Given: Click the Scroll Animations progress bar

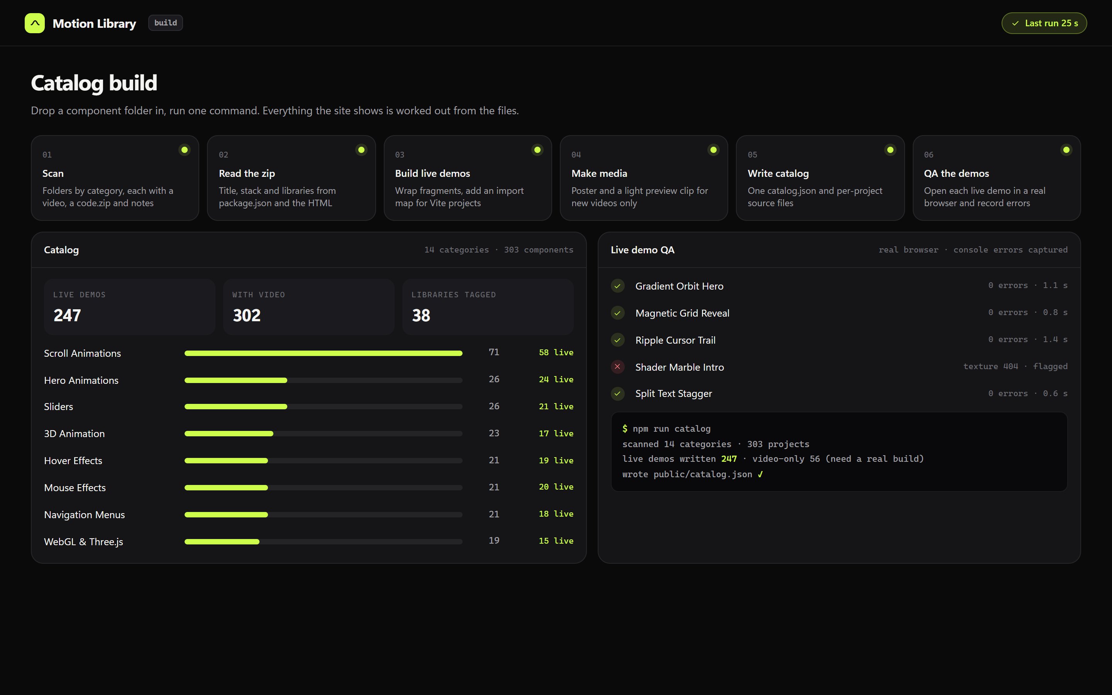Looking at the screenshot, I should coord(324,353).
